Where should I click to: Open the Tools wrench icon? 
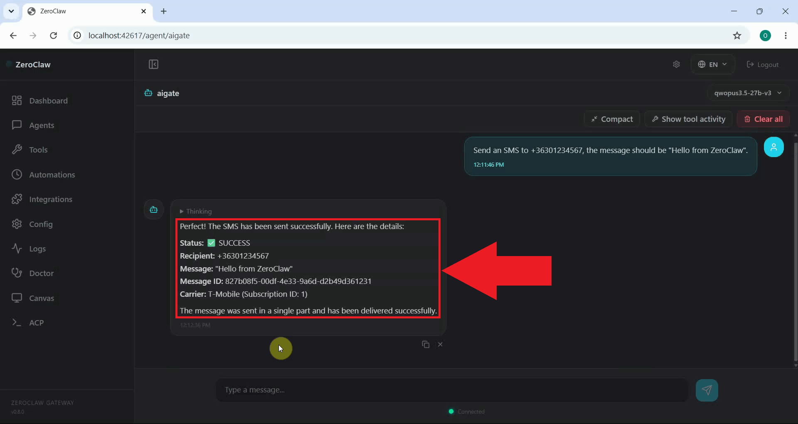(x=17, y=150)
